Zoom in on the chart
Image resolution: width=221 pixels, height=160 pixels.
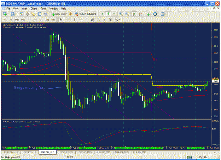click(x=121, y=14)
